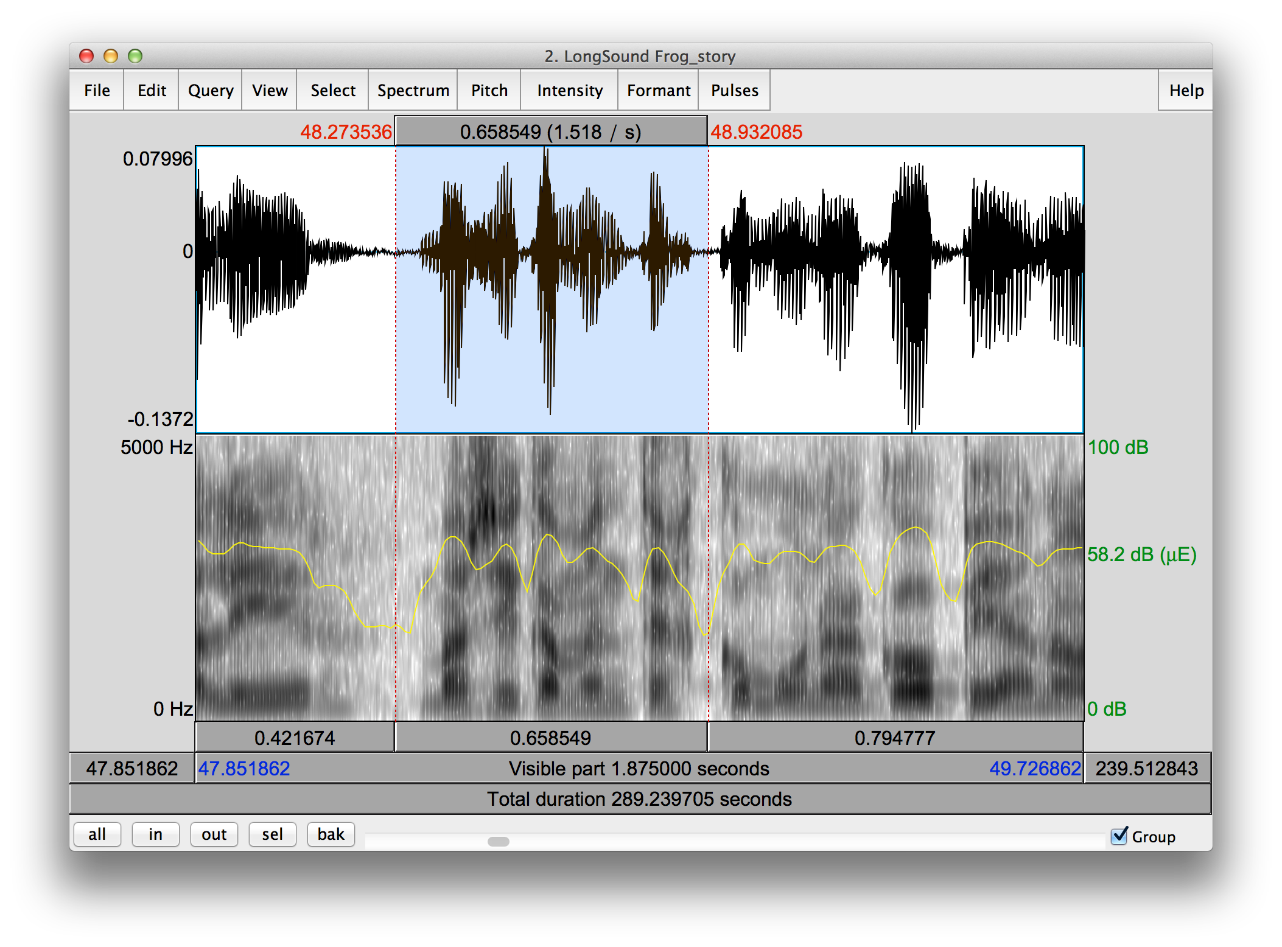1282x947 pixels.
Task: Open the Query menu
Action: pyautogui.click(x=211, y=90)
